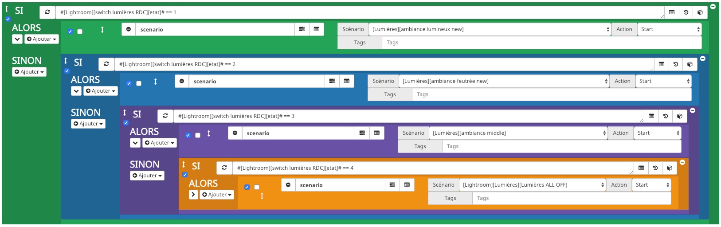Open Action dropdown for ambiance feutrée row
The height and width of the screenshot is (227, 721).
(663, 81)
